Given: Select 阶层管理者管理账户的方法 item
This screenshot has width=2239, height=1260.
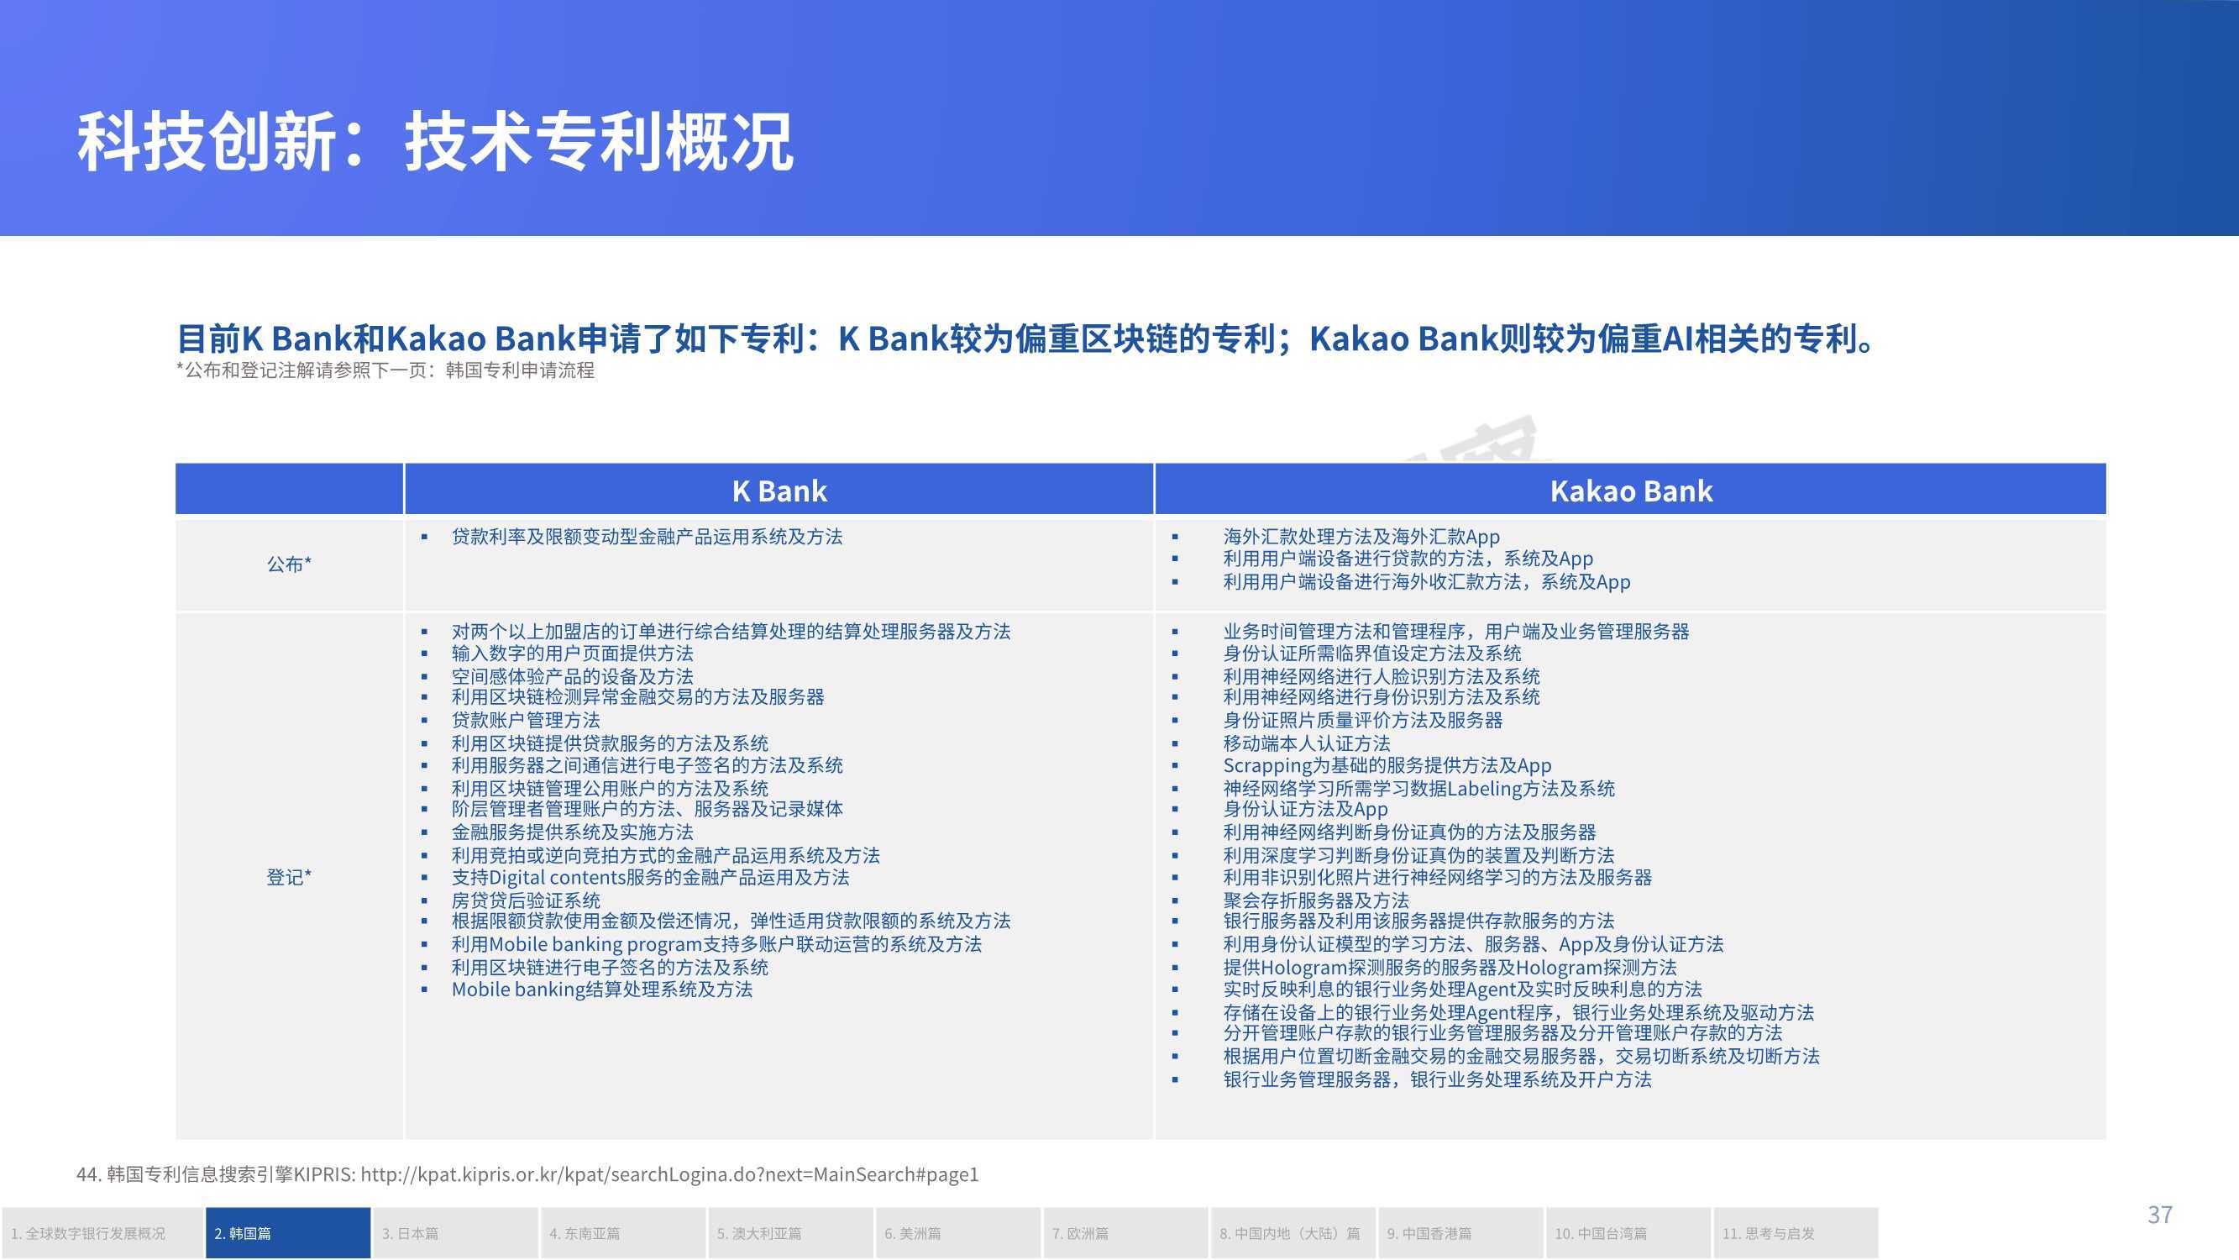Looking at the screenshot, I should pyautogui.click(x=647, y=809).
